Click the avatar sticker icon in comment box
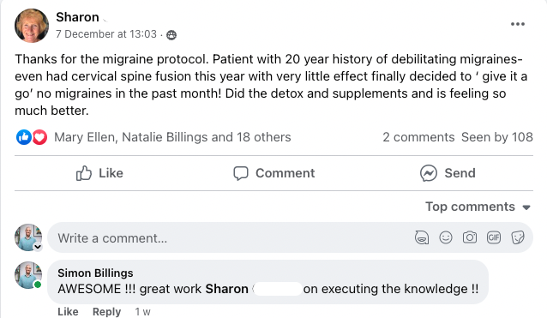Image resolution: width=547 pixels, height=318 pixels. (x=422, y=237)
